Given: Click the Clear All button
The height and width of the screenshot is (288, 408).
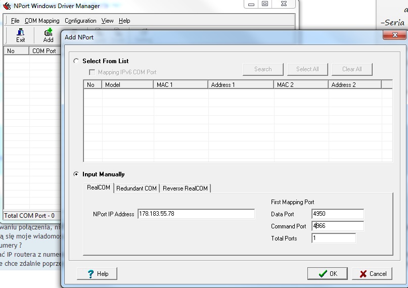Looking at the screenshot, I should 352,69.
